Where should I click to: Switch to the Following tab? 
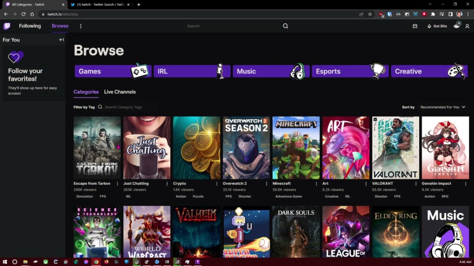[x=30, y=26]
